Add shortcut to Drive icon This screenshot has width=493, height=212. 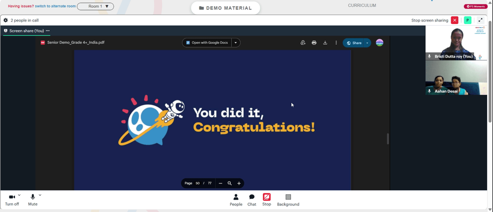[303, 43]
